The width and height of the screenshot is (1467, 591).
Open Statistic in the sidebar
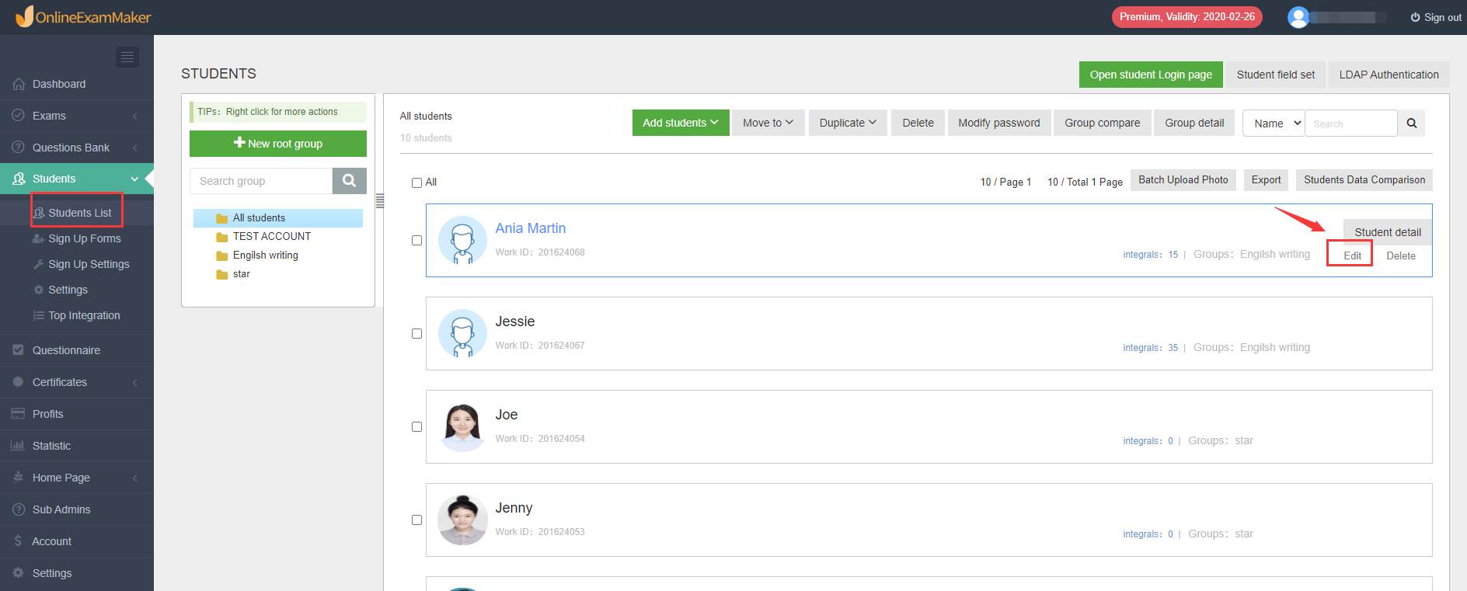pyautogui.click(x=77, y=446)
